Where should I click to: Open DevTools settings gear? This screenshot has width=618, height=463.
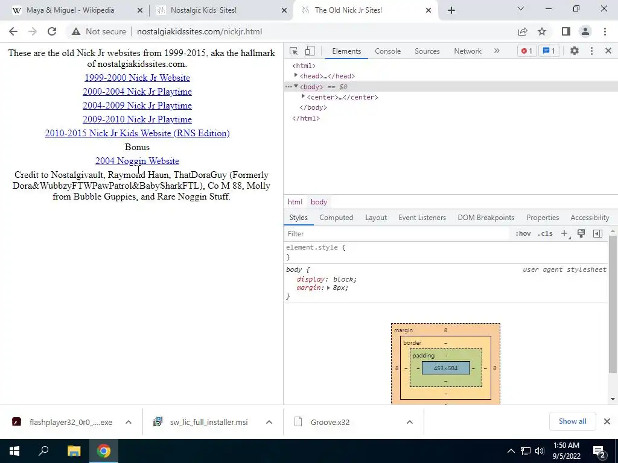(x=575, y=51)
